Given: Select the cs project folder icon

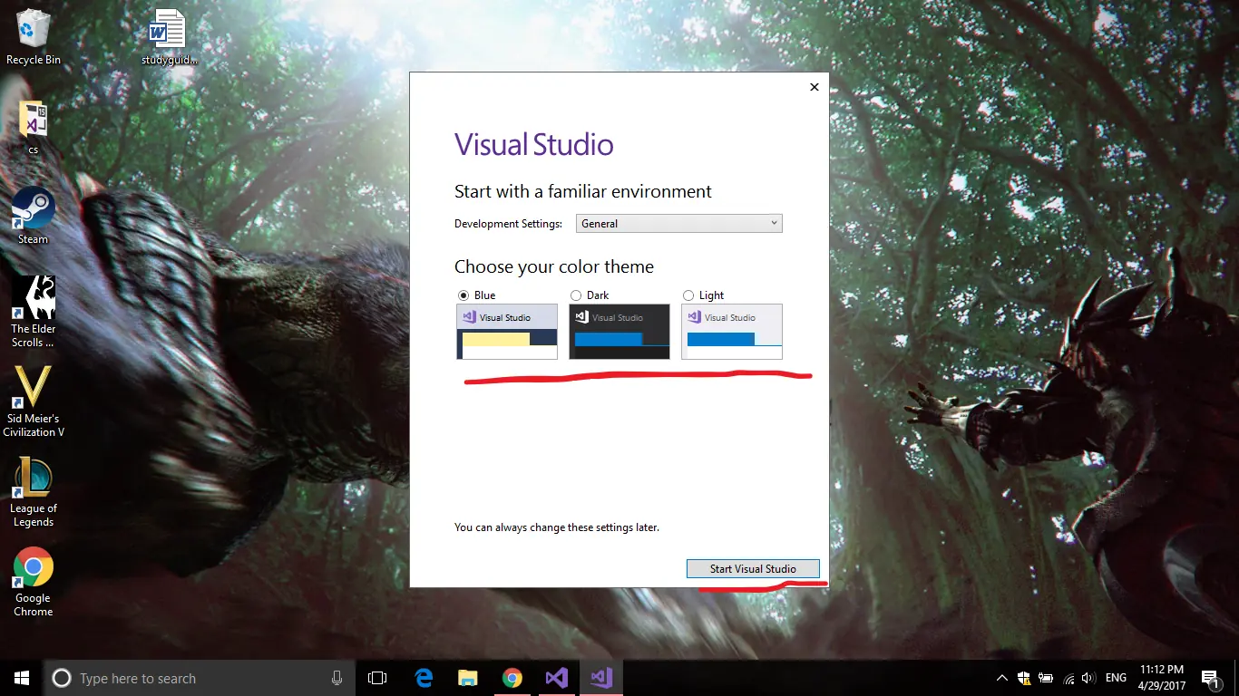Looking at the screenshot, I should [33, 127].
